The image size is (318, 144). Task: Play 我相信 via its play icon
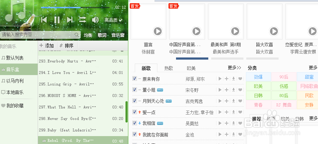[x=220, y=123]
